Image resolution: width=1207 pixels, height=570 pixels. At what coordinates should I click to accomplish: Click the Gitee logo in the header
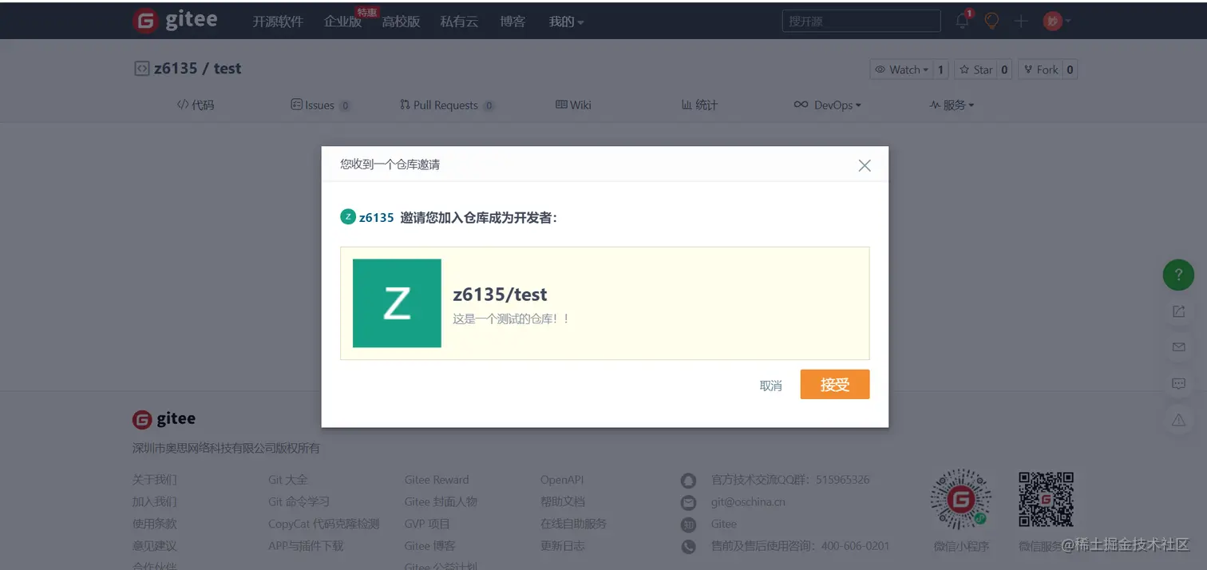click(x=175, y=21)
